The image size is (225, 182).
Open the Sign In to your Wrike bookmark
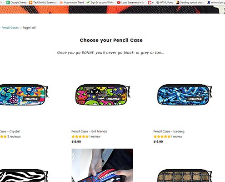(100, 2)
